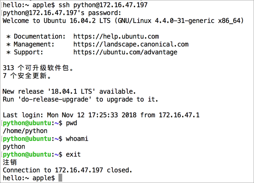Screen dimensions: 254x183
Task: Click the /home/python output line
Action: (25, 131)
